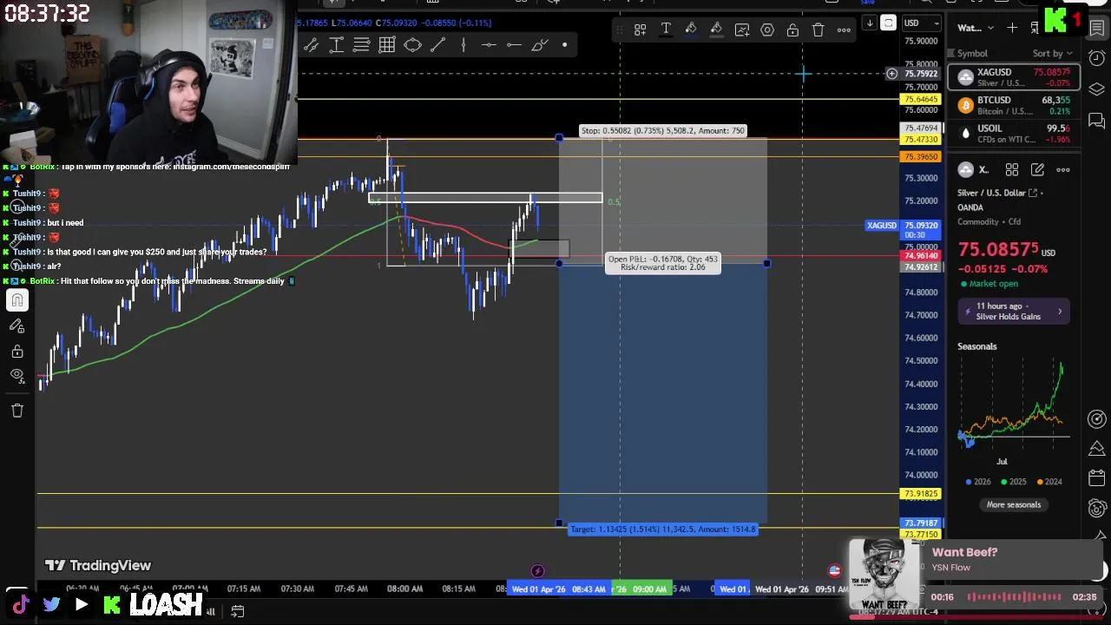Pick the horizontal line tool
The height and width of the screenshot is (625, 1111).
pos(489,45)
